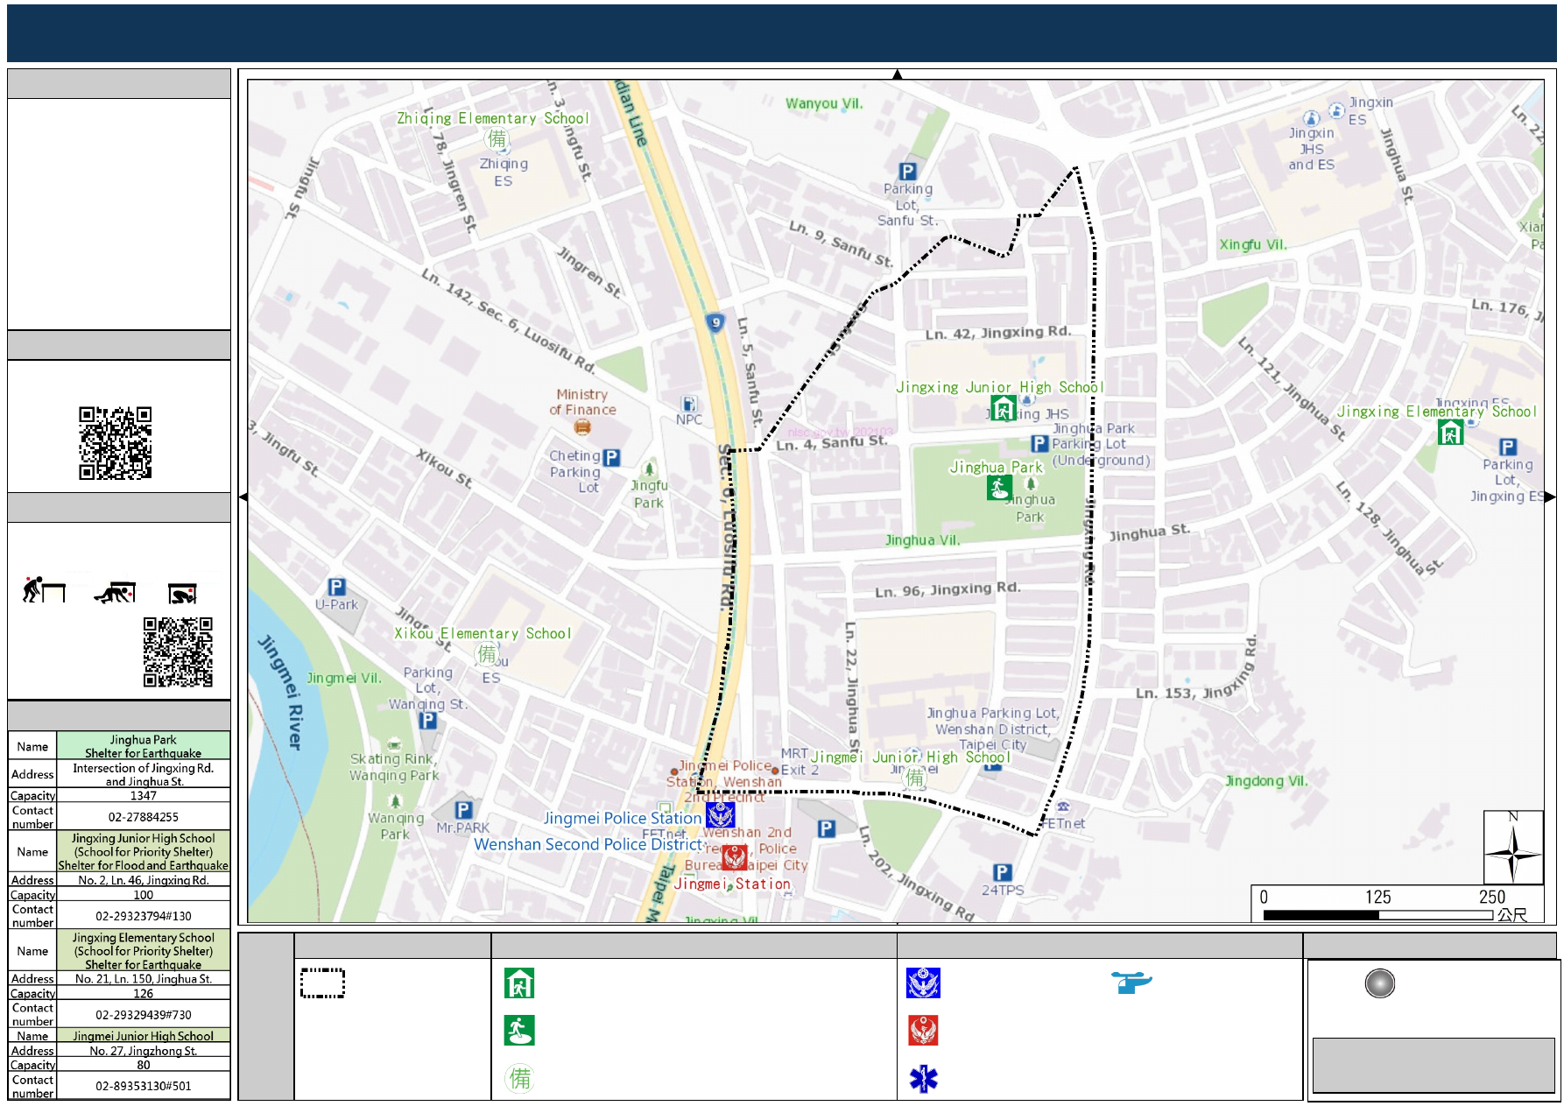This screenshot has width=1564, height=1106.
Task: Click the red 'Jingmei Station' label
Action: coord(732,884)
